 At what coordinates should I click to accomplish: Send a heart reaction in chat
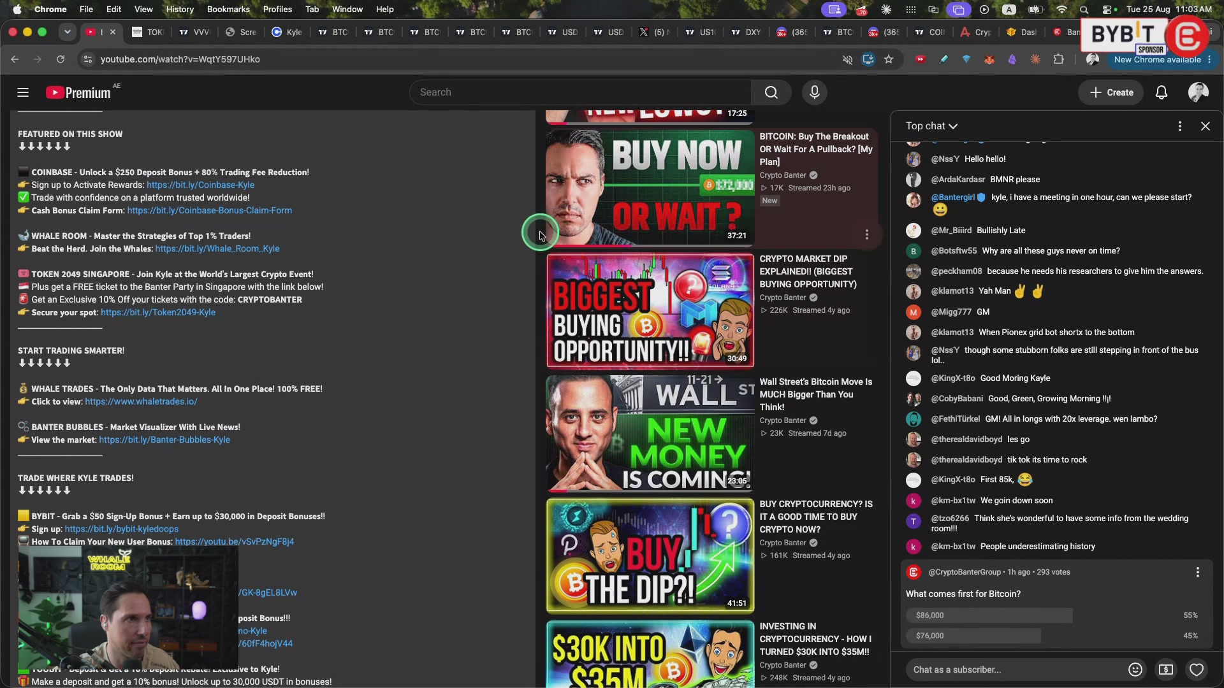1197,670
